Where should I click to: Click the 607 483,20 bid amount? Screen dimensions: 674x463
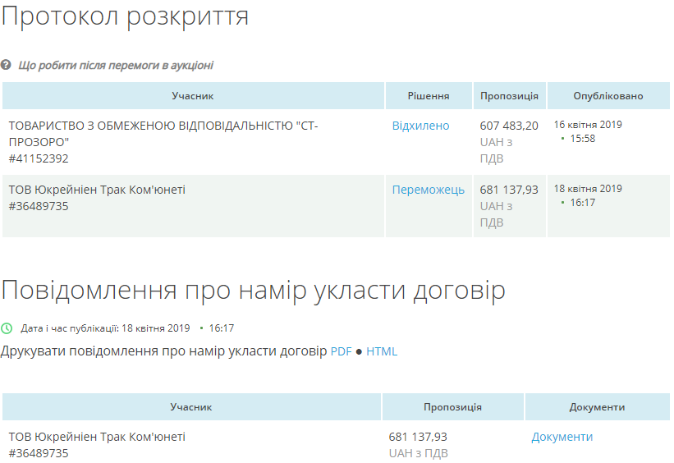point(509,126)
